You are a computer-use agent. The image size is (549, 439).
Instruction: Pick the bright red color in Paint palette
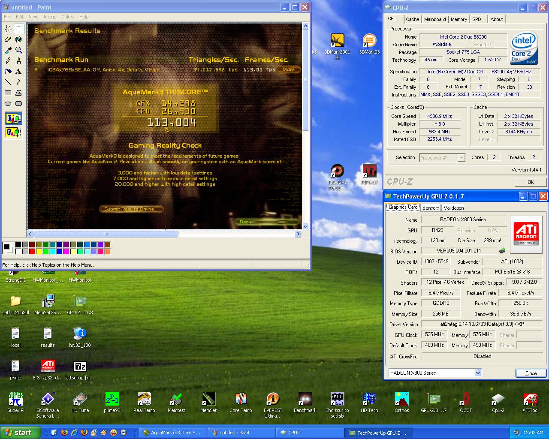point(32,252)
